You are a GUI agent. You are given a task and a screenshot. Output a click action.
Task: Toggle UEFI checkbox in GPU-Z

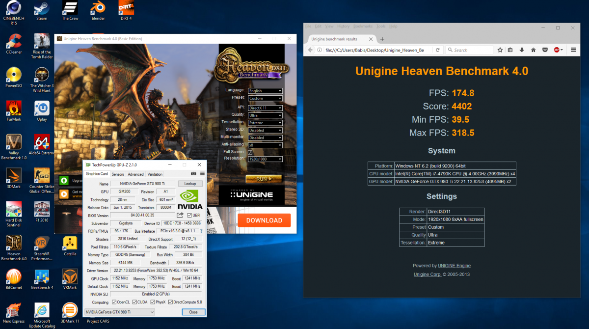pyautogui.click(x=189, y=215)
